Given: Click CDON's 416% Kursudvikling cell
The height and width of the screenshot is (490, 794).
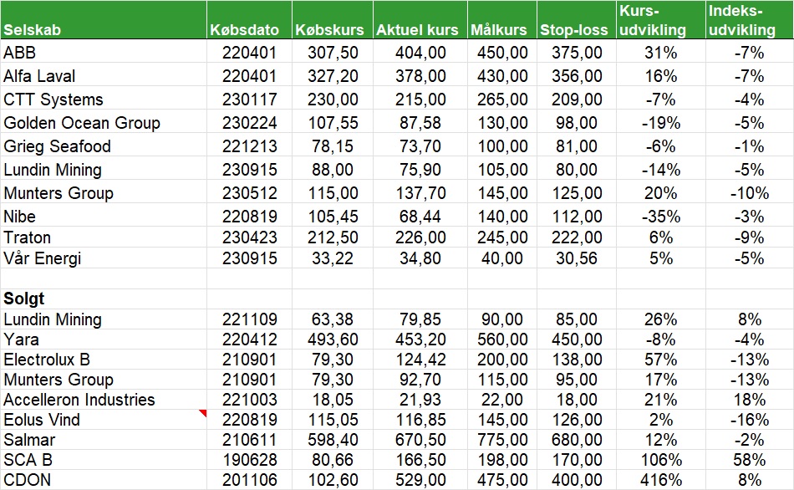Looking at the screenshot, I should click(x=660, y=480).
